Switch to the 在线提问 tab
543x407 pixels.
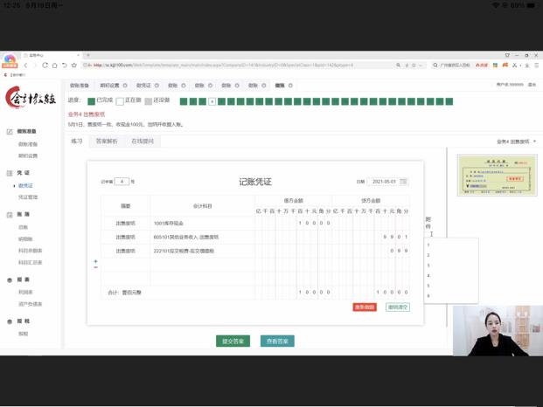click(x=143, y=141)
